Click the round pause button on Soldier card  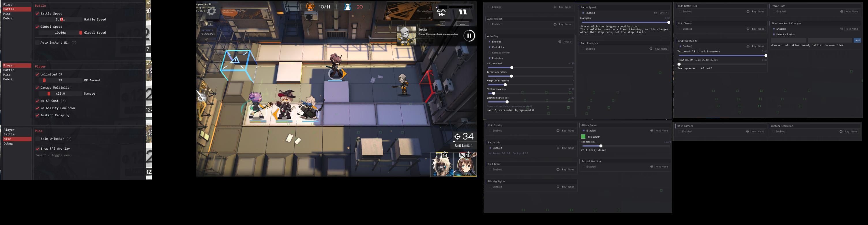[469, 36]
